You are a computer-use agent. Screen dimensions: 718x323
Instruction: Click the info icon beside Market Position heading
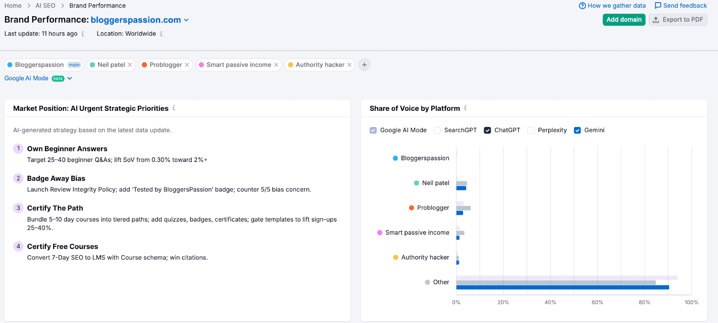[x=174, y=108]
